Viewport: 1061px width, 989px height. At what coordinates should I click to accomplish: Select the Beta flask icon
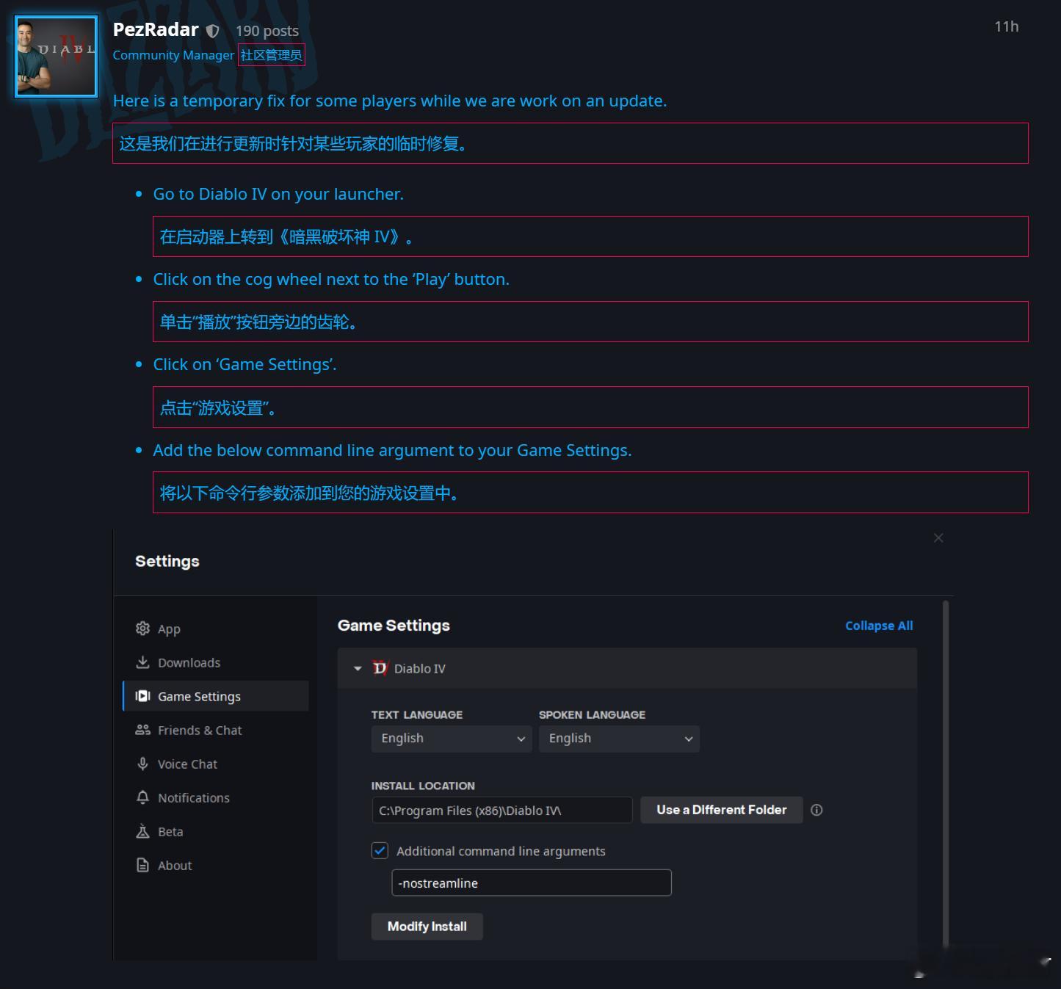pyautogui.click(x=142, y=831)
